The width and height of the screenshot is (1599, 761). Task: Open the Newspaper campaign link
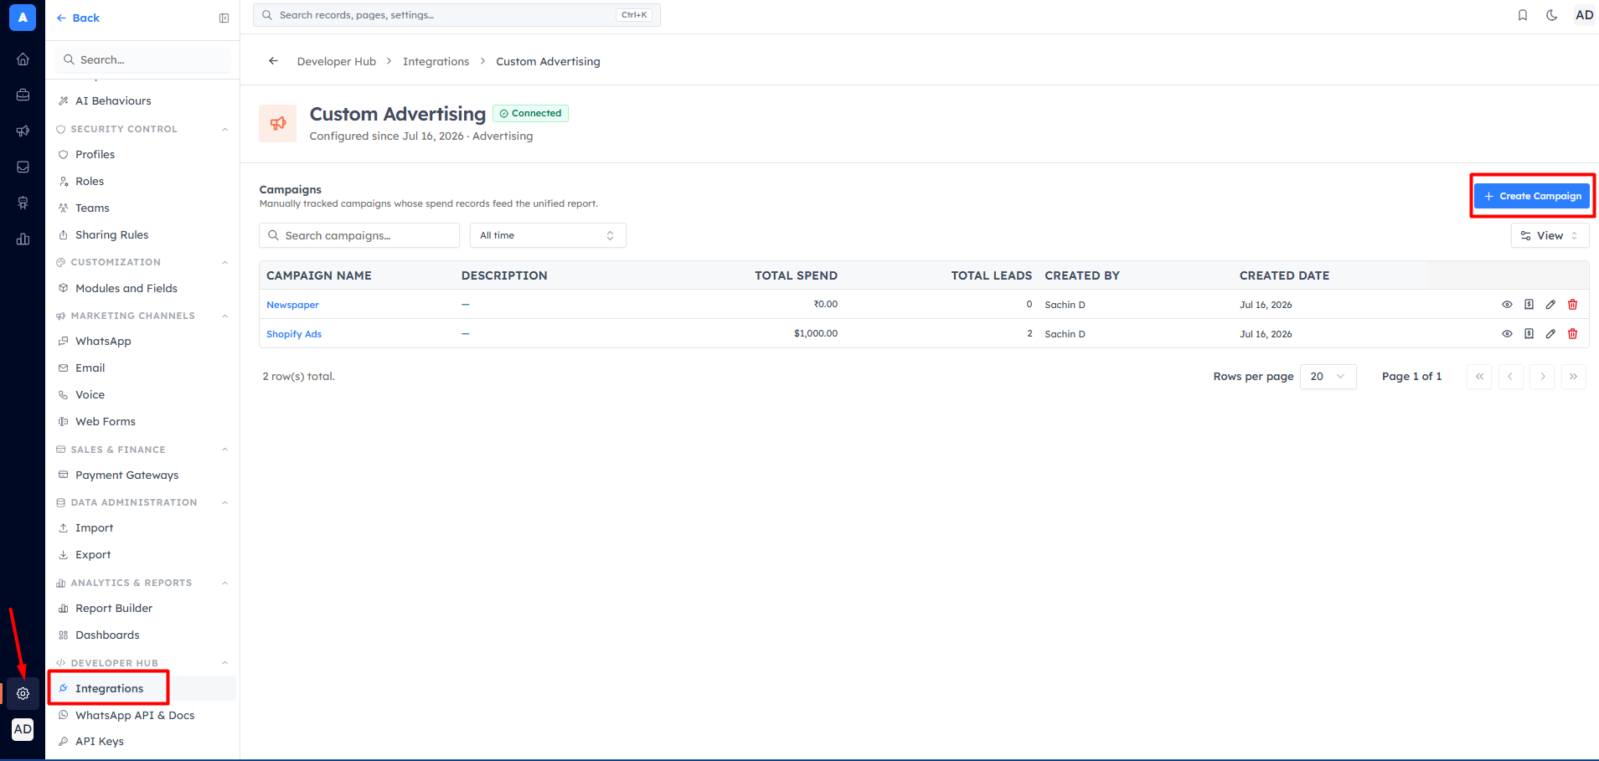(292, 305)
